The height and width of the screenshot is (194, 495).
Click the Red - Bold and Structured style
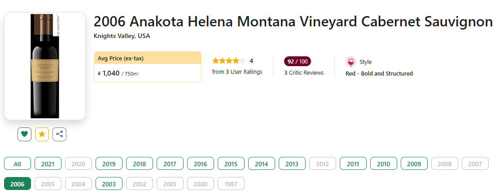tap(379, 74)
